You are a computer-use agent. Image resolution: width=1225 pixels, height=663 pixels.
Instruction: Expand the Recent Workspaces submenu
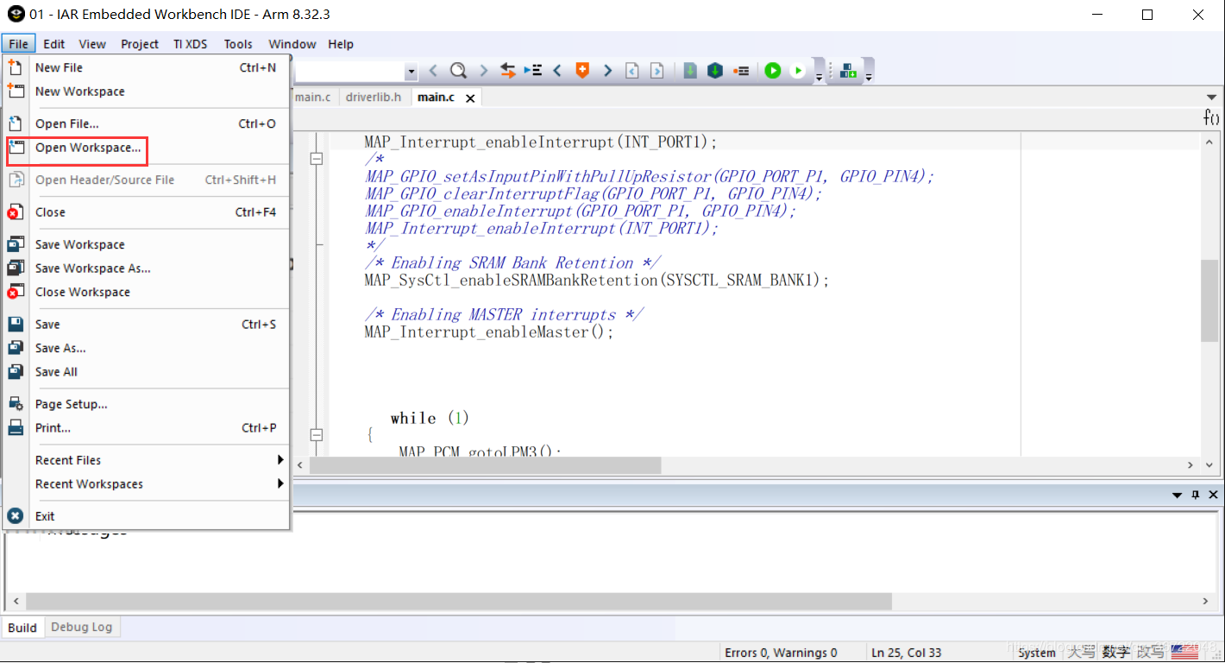click(280, 484)
